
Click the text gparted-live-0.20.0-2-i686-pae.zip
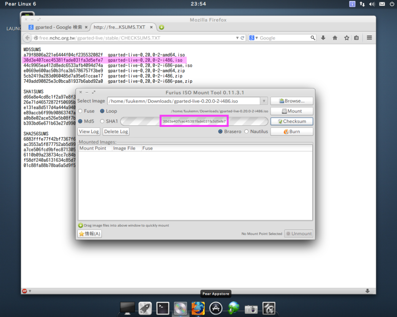(x=150, y=81)
